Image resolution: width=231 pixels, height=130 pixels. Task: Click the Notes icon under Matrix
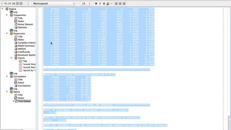pyautogui.click(x=16, y=98)
